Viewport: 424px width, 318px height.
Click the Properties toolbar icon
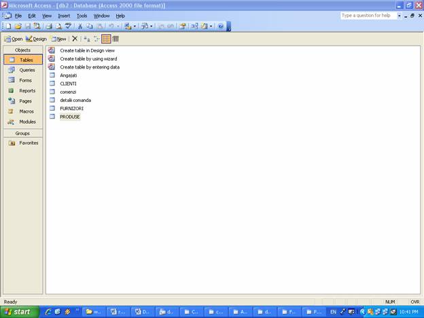point(183,26)
